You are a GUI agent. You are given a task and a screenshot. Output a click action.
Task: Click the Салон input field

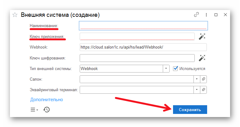pos(137,79)
